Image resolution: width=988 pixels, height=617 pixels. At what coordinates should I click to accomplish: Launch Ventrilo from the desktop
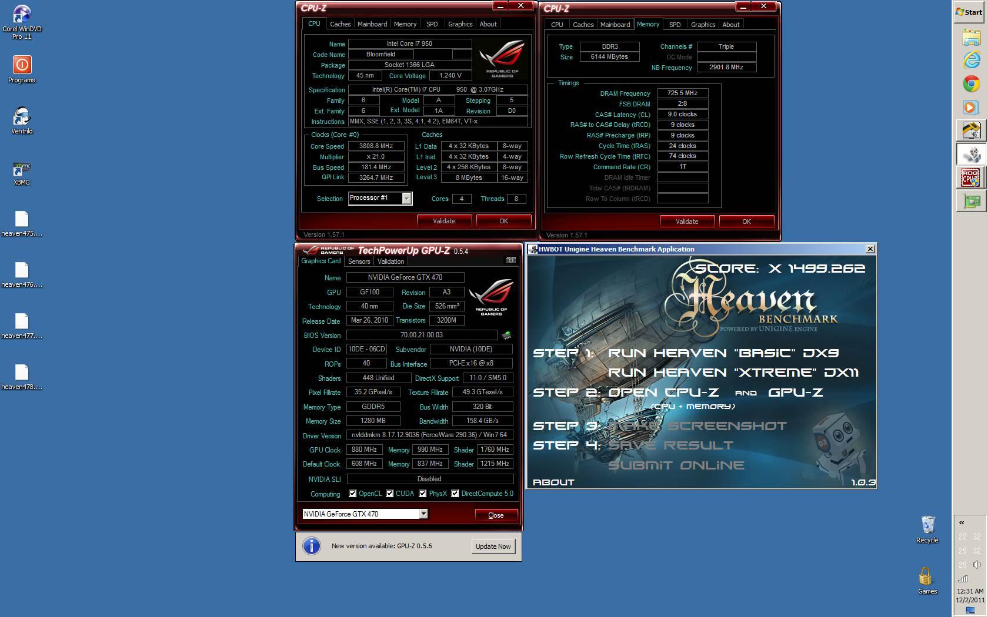pyautogui.click(x=22, y=120)
